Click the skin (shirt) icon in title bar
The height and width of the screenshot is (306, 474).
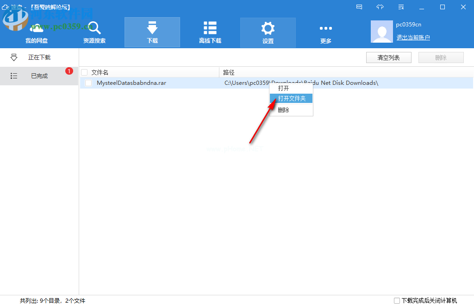point(380,7)
